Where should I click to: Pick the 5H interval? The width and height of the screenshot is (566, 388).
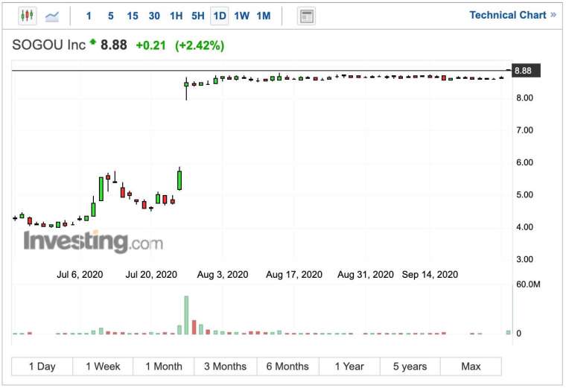click(198, 16)
